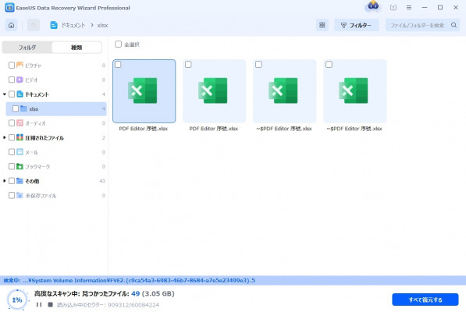The image size is (466, 312).
Task: Stop the scan
Action: tap(50, 304)
